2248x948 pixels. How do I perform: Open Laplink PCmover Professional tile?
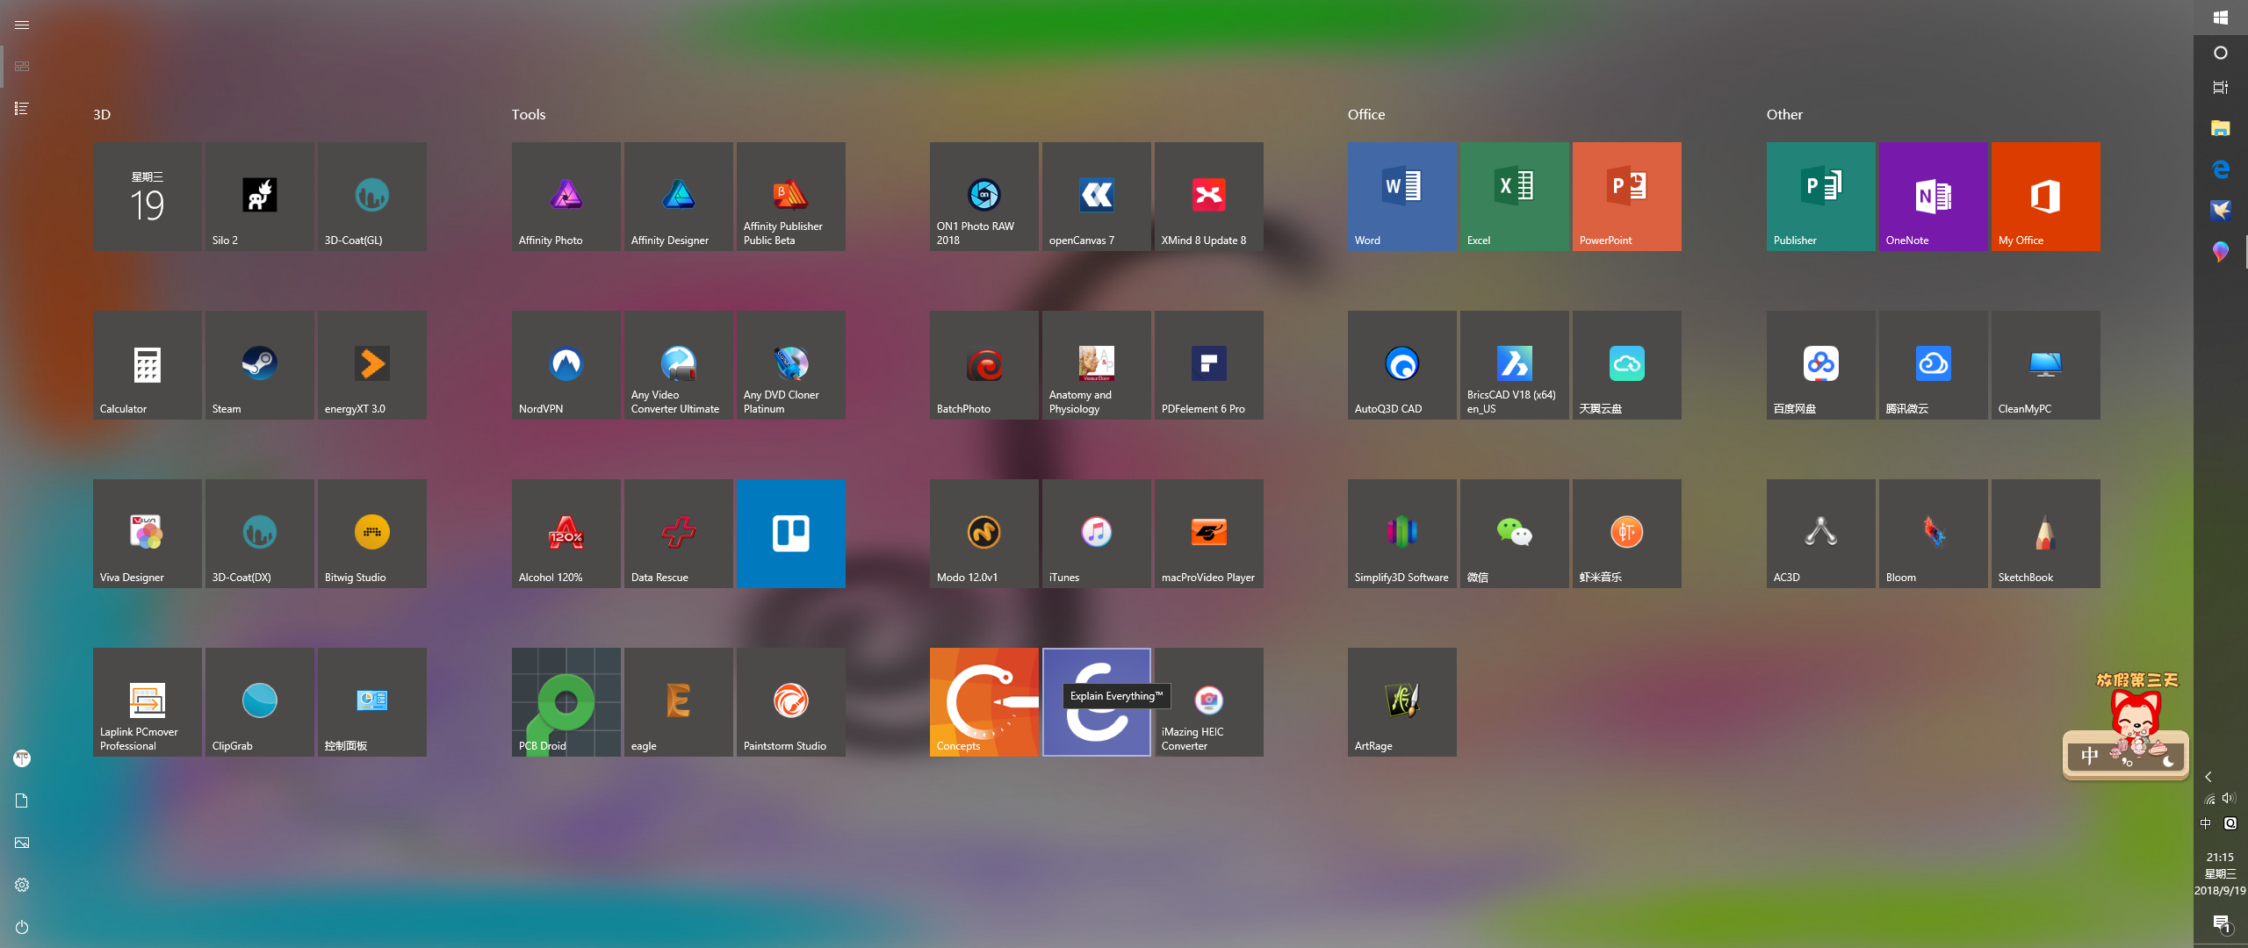148,702
